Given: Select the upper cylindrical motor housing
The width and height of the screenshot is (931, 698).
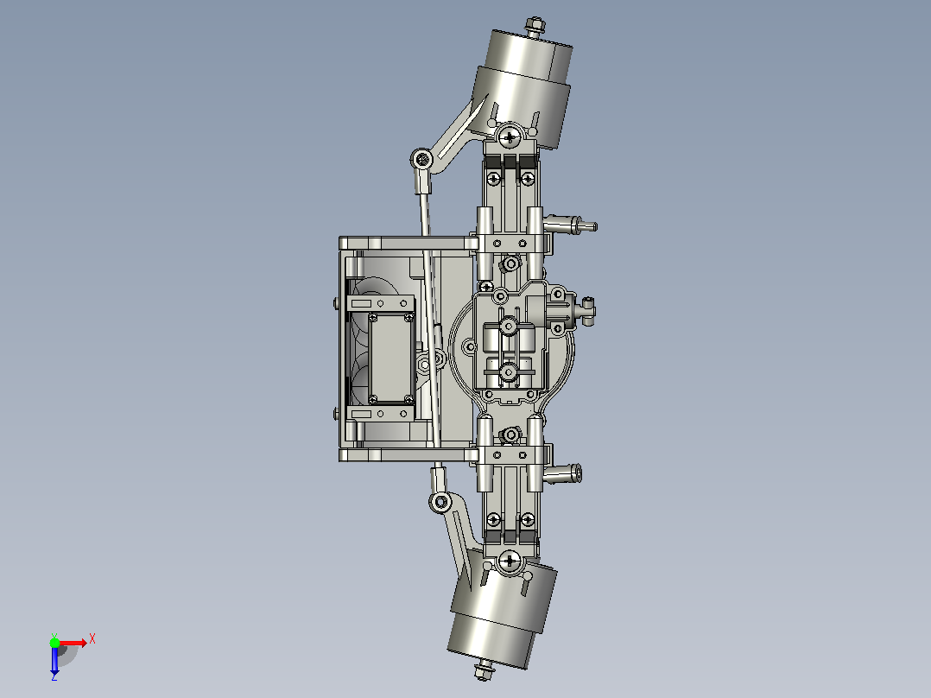Looking at the screenshot, I should [x=522, y=87].
